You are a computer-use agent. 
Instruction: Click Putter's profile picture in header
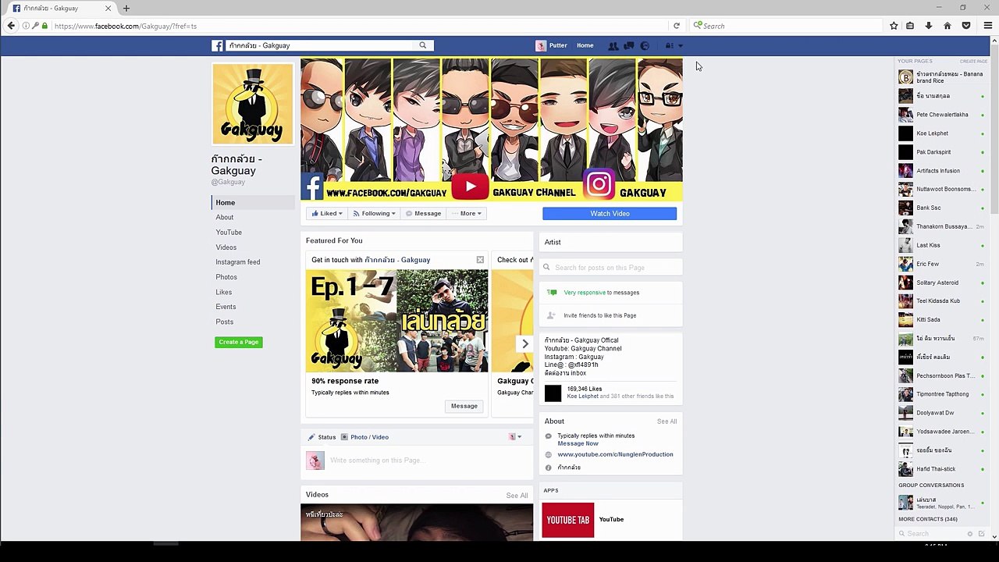point(541,46)
